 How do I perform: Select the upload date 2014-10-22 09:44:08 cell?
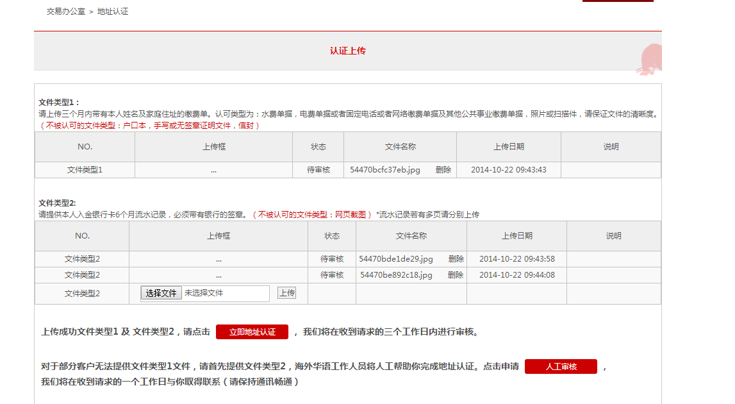[516, 275]
